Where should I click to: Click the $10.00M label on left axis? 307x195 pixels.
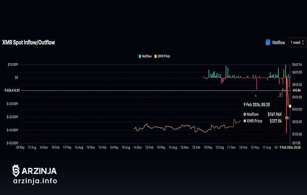[x=13, y=65]
